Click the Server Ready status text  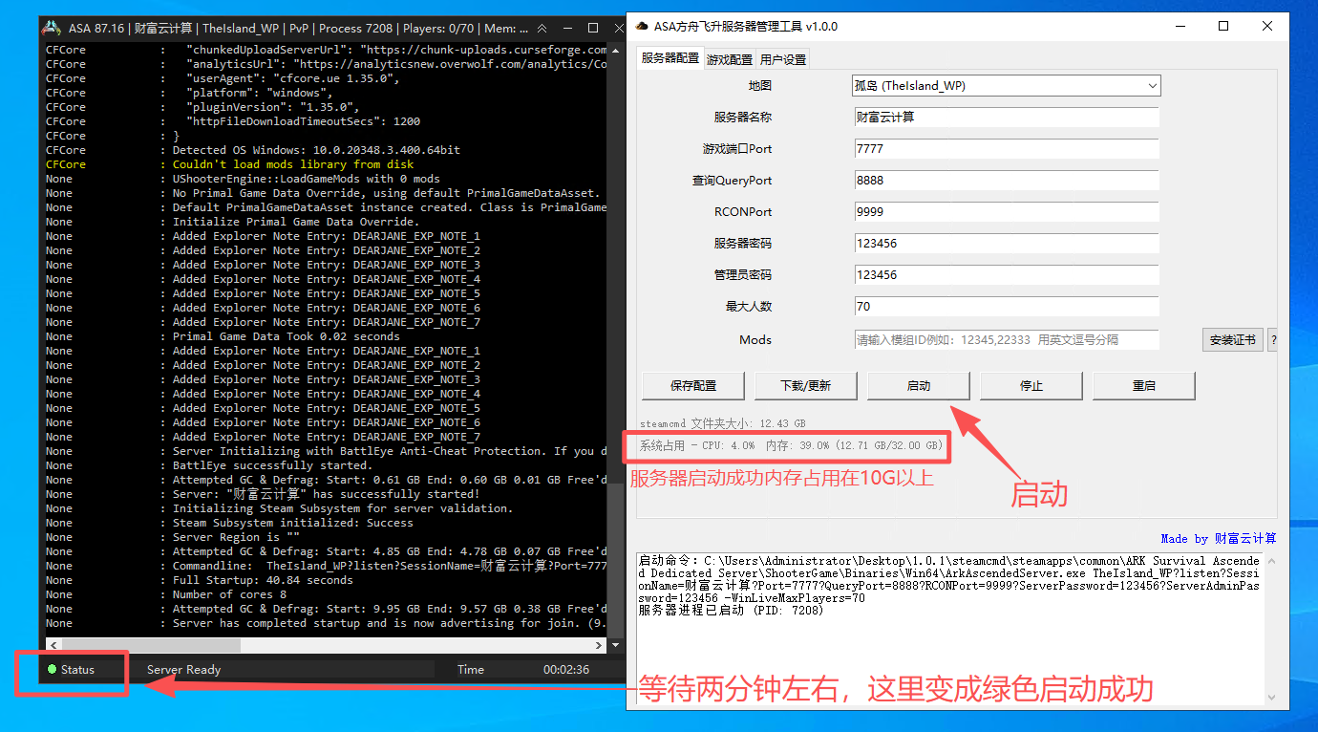pyautogui.click(x=183, y=670)
